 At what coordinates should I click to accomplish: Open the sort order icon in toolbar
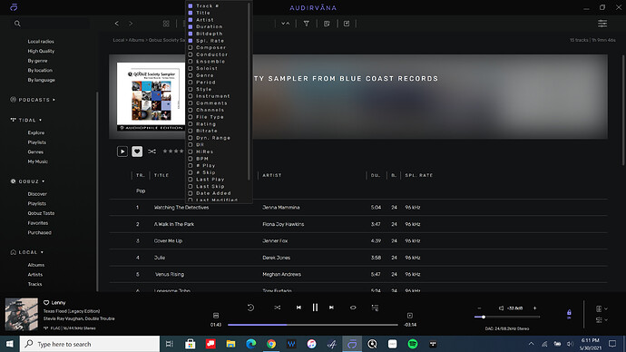coord(286,24)
